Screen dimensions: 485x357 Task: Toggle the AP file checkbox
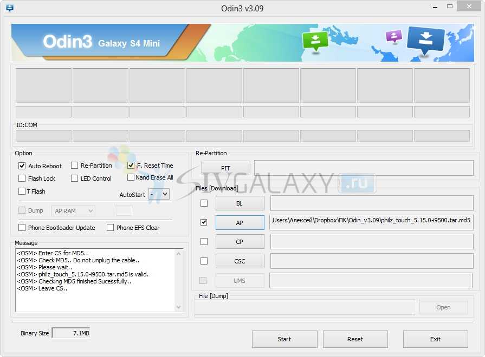tap(204, 222)
